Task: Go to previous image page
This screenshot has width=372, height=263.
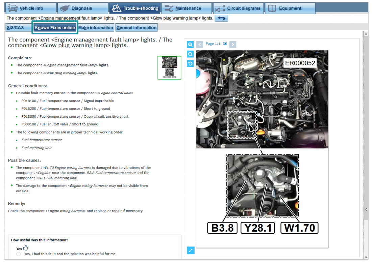Action: 200,44
